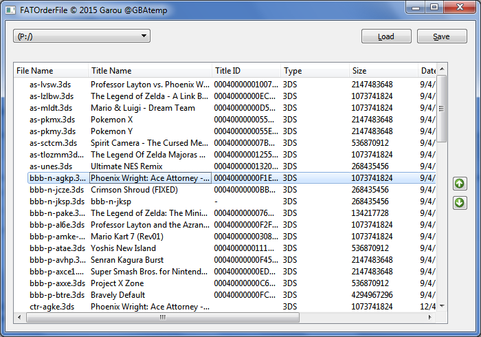This screenshot has height=337, width=481.
Task: Click title Yoshis New Island
Action: click(123, 248)
